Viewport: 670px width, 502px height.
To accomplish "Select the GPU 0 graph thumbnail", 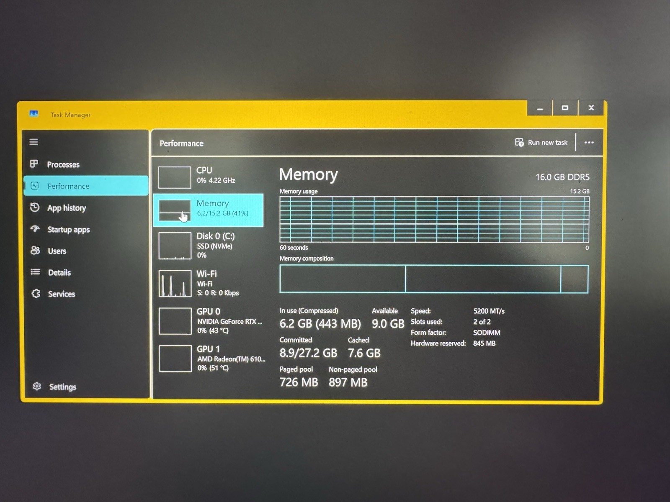I will point(175,321).
